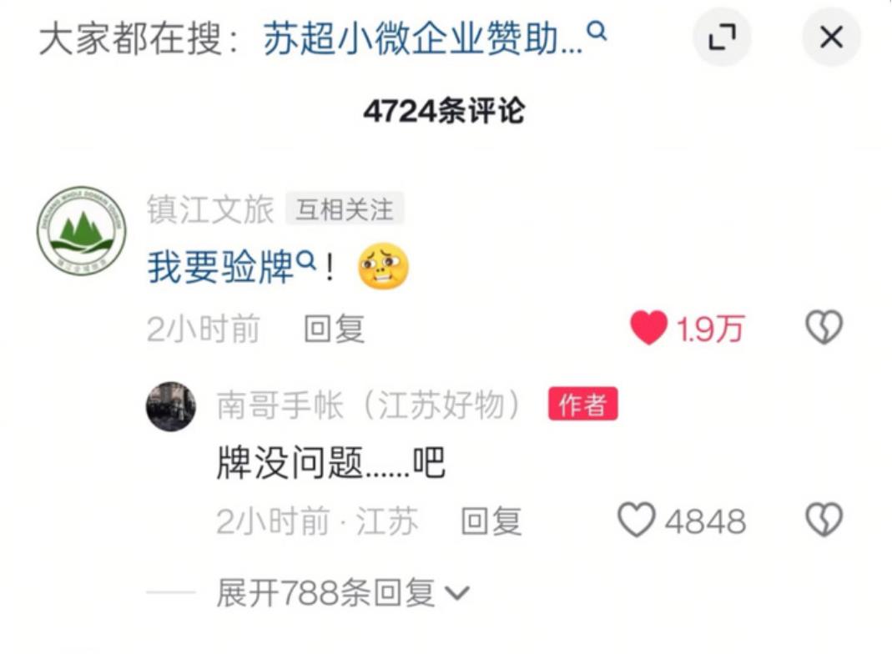Reply to the author's comment
892x659 pixels.
(491, 521)
